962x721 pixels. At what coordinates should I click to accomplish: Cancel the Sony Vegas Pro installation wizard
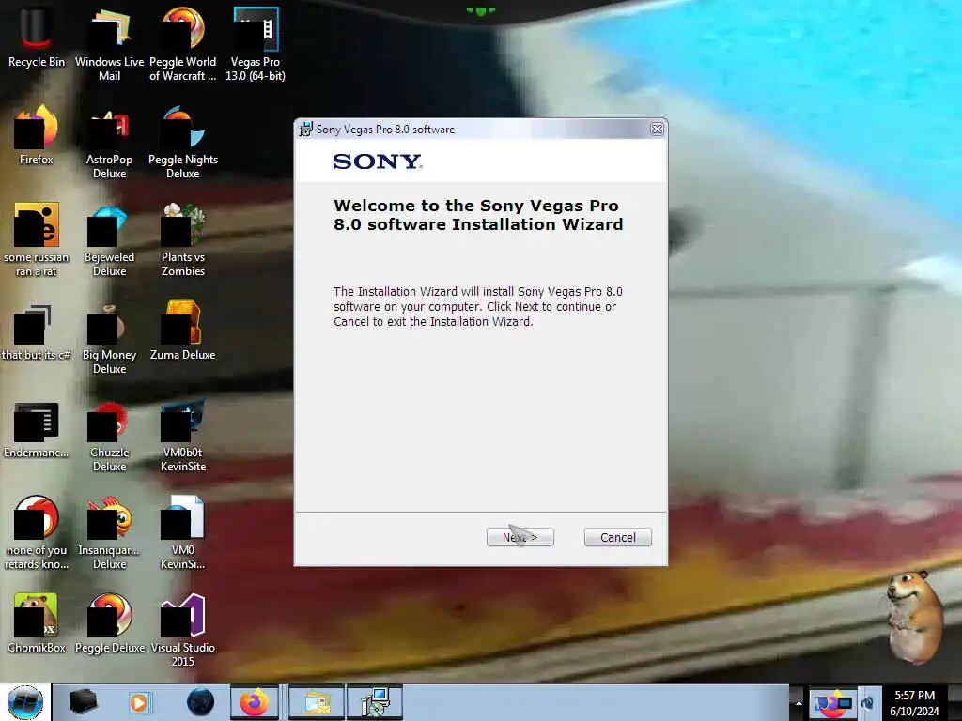618,537
